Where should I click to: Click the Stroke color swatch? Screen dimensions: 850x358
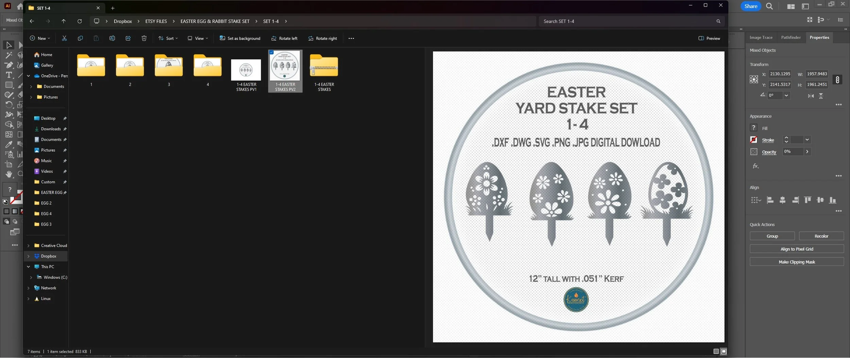[x=754, y=139]
